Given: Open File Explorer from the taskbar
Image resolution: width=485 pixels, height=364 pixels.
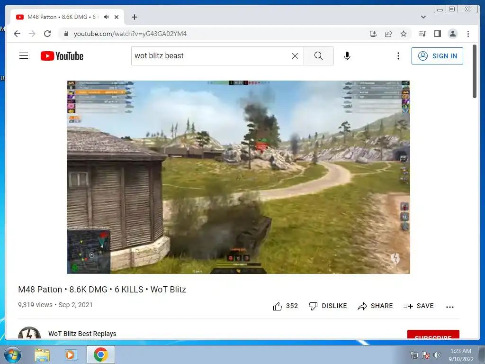Looking at the screenshot, I should tap(42, 355).
